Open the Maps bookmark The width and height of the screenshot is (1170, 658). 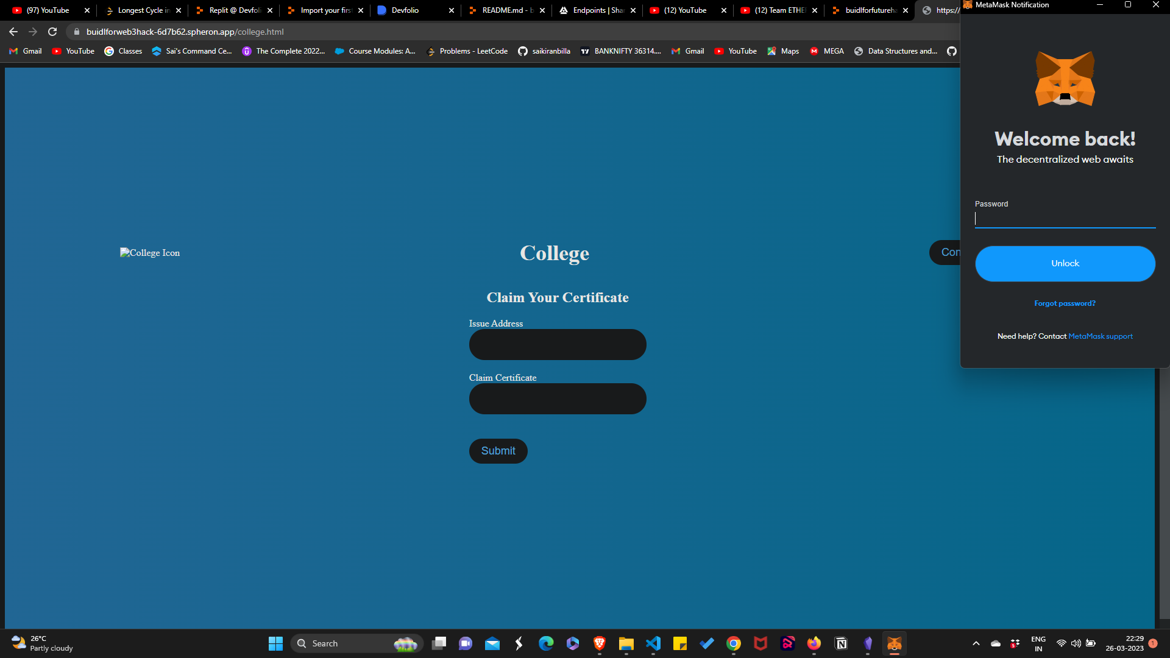pos(783,51)
